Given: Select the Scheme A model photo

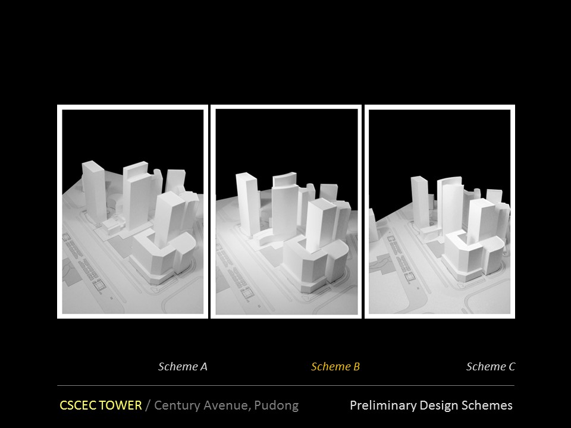Looking at the screenshot, I should point(133,212).
